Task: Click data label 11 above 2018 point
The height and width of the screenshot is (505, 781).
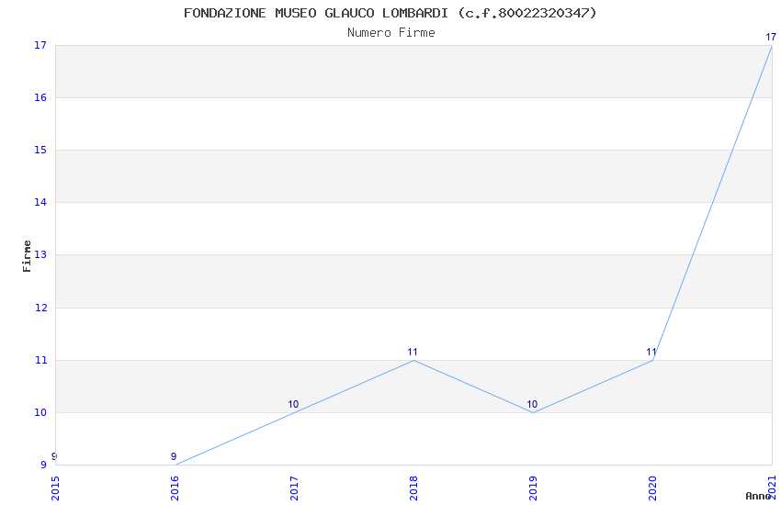Action: click(413, 352)
